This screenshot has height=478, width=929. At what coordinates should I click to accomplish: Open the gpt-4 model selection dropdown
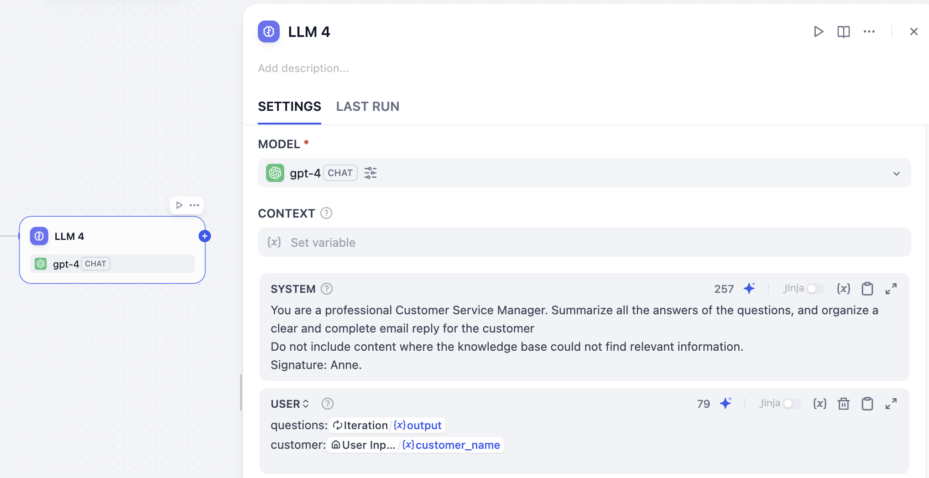[x=896, y=173]
